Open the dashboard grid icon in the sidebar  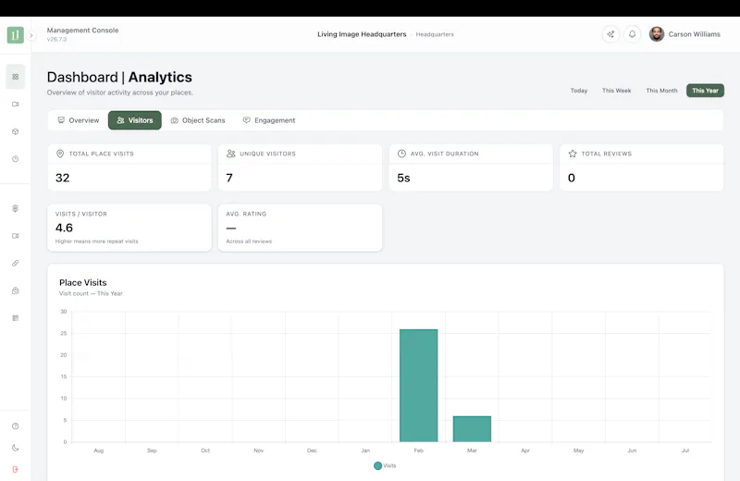point(15,77)
